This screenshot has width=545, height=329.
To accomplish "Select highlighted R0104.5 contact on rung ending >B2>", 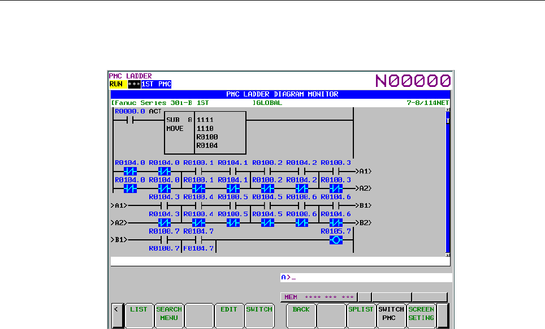I will (267, 223).
